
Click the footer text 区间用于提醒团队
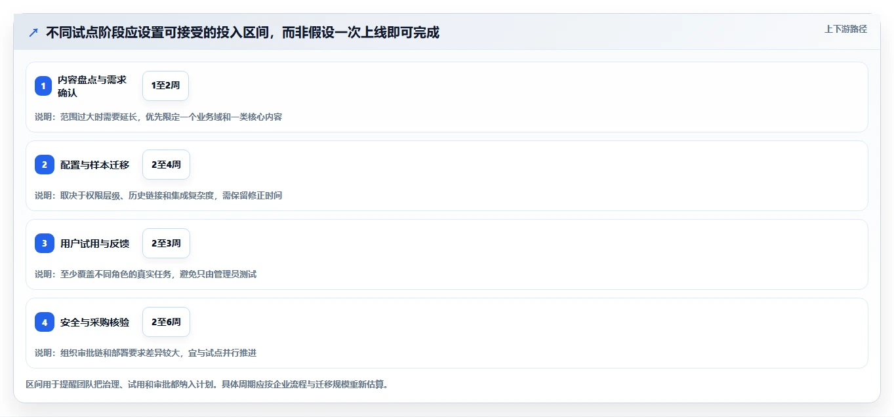pos(207,384)
